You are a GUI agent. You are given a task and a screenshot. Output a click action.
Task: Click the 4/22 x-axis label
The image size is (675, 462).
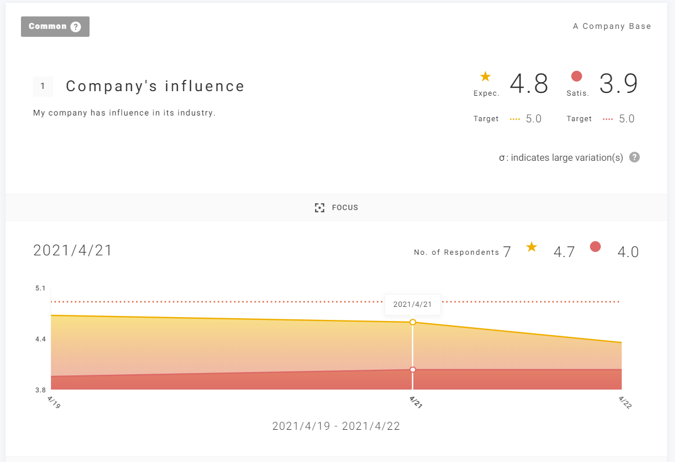(x=625, y=402)
